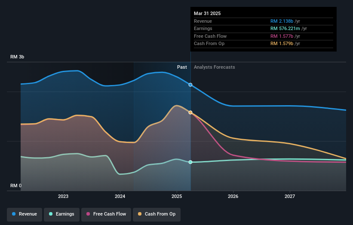Select the Revenue data point marker on chart
The height and width of the screenshot is (225, 353).
pos(190,85)
